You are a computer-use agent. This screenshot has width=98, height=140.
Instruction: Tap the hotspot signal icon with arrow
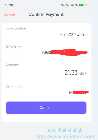72,5
